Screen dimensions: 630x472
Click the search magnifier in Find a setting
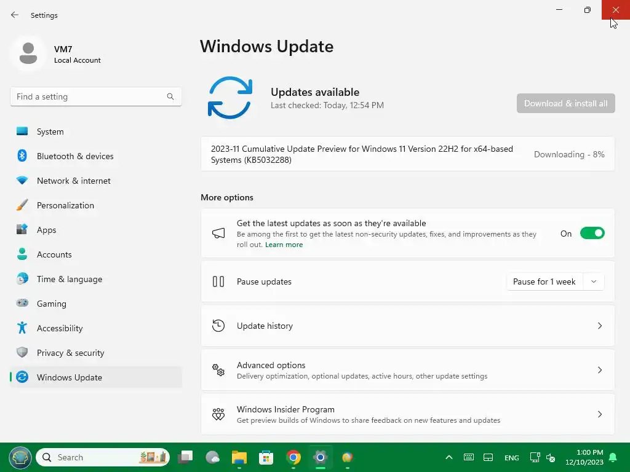tap(170, 96)
